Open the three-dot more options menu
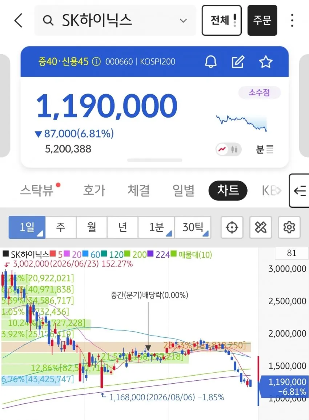 click(292, 20)
